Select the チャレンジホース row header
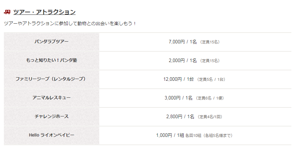The height and width of the screenshot is (151, 297). tap(52, 116)
